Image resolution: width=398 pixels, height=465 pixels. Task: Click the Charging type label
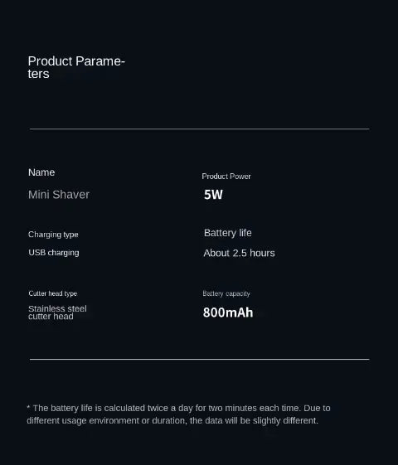[53, 235]
